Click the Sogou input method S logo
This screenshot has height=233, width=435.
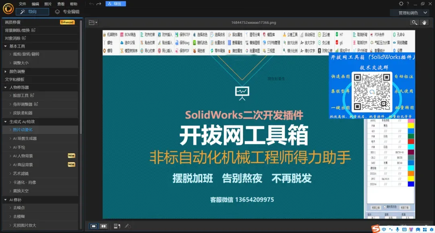pyautogui.click(x=376, y=229)
